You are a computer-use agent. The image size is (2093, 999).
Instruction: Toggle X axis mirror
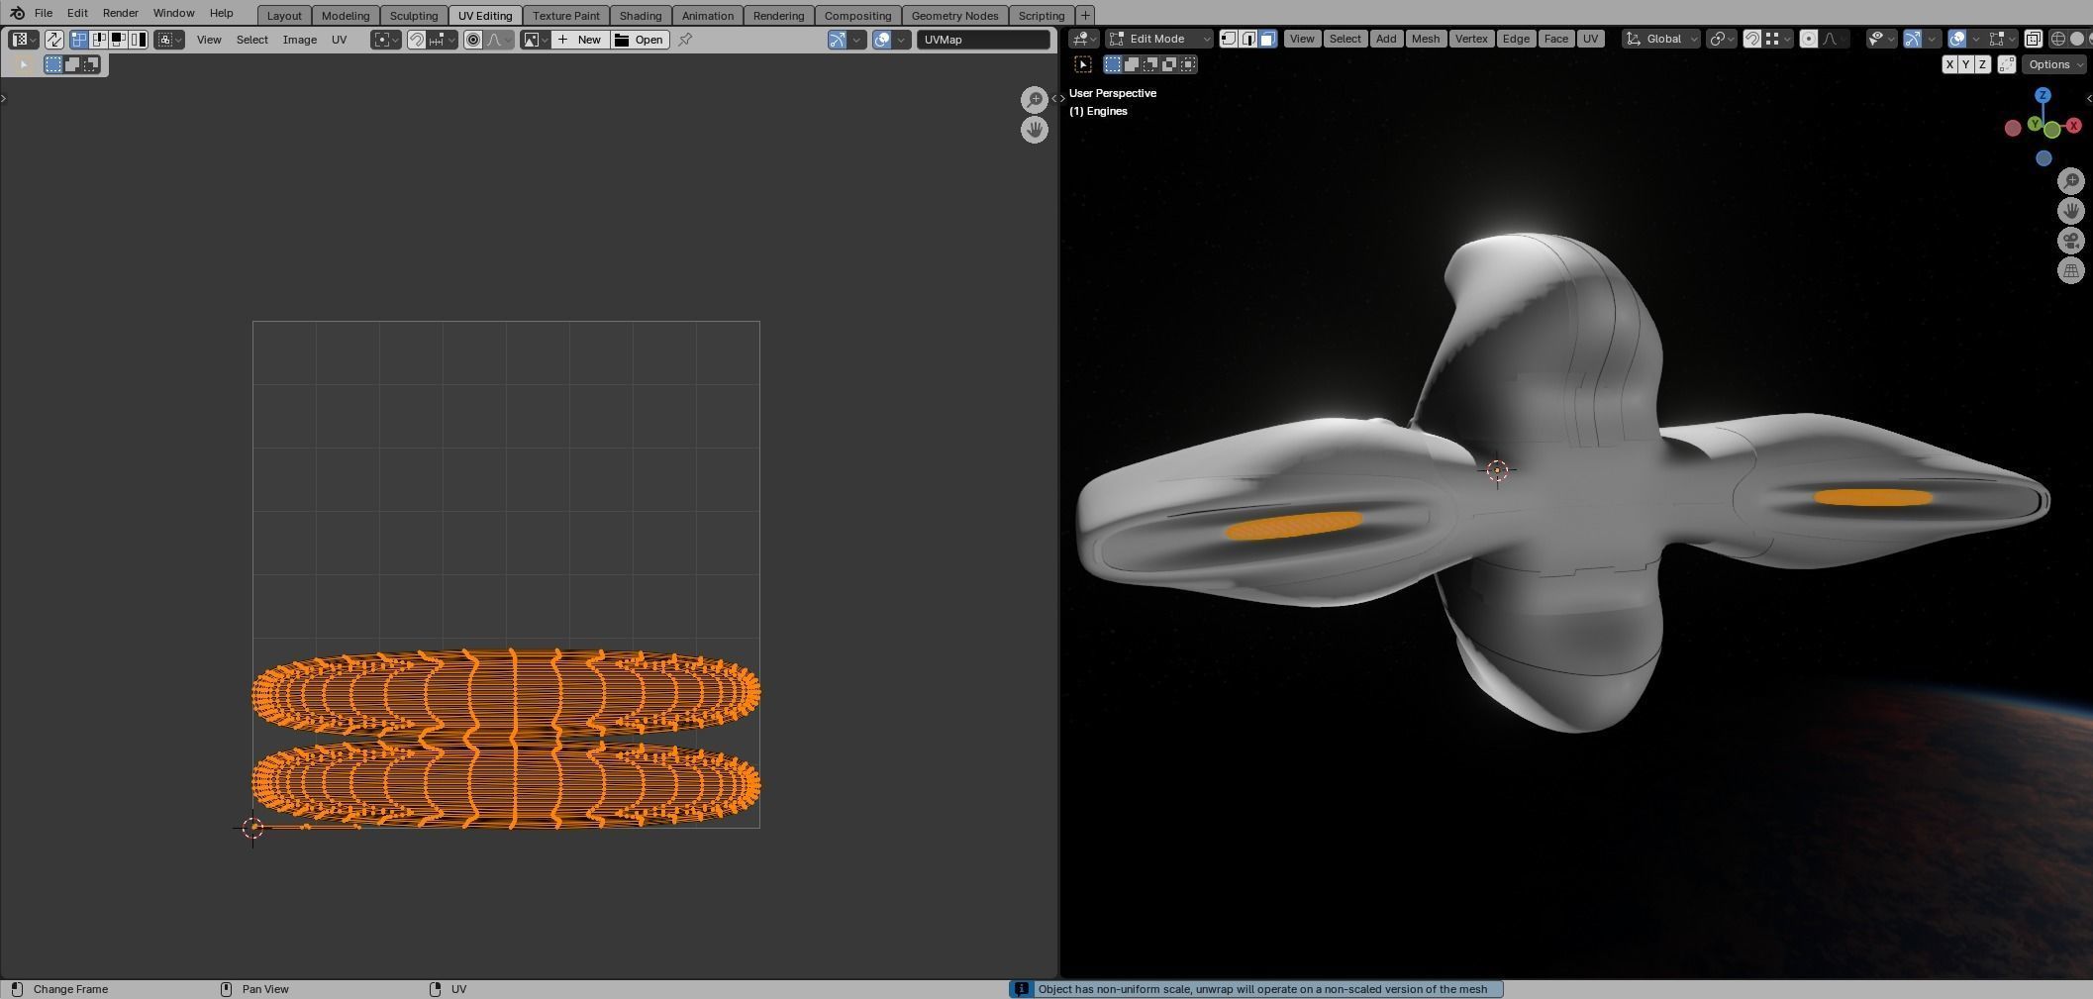1949,64
